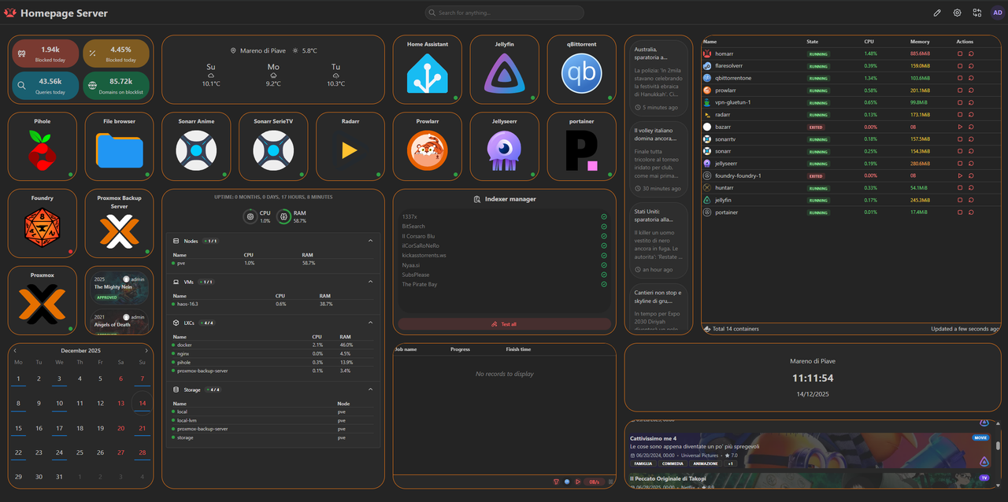The width and height of the screenshot is (1008, 502).
Task: Open the portainer app tile
Action: pos(582,146)
